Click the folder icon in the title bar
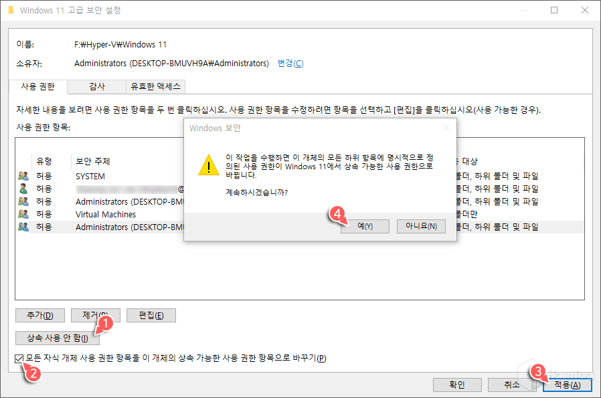Image resolution: width=601 pixels, height=398 pixels. click(x=11, y=10)
